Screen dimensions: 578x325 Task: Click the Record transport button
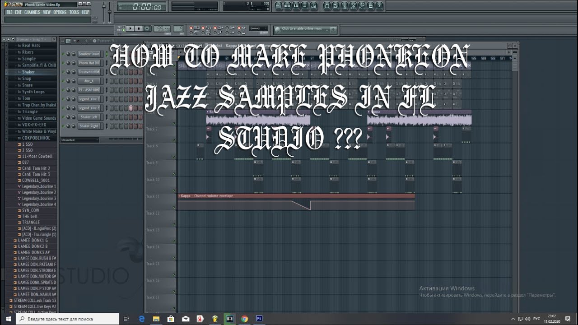[147, 28]
